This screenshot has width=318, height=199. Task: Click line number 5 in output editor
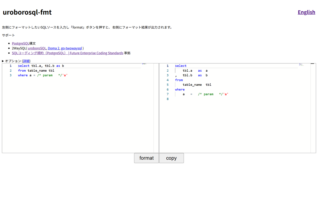coord(167,85)
